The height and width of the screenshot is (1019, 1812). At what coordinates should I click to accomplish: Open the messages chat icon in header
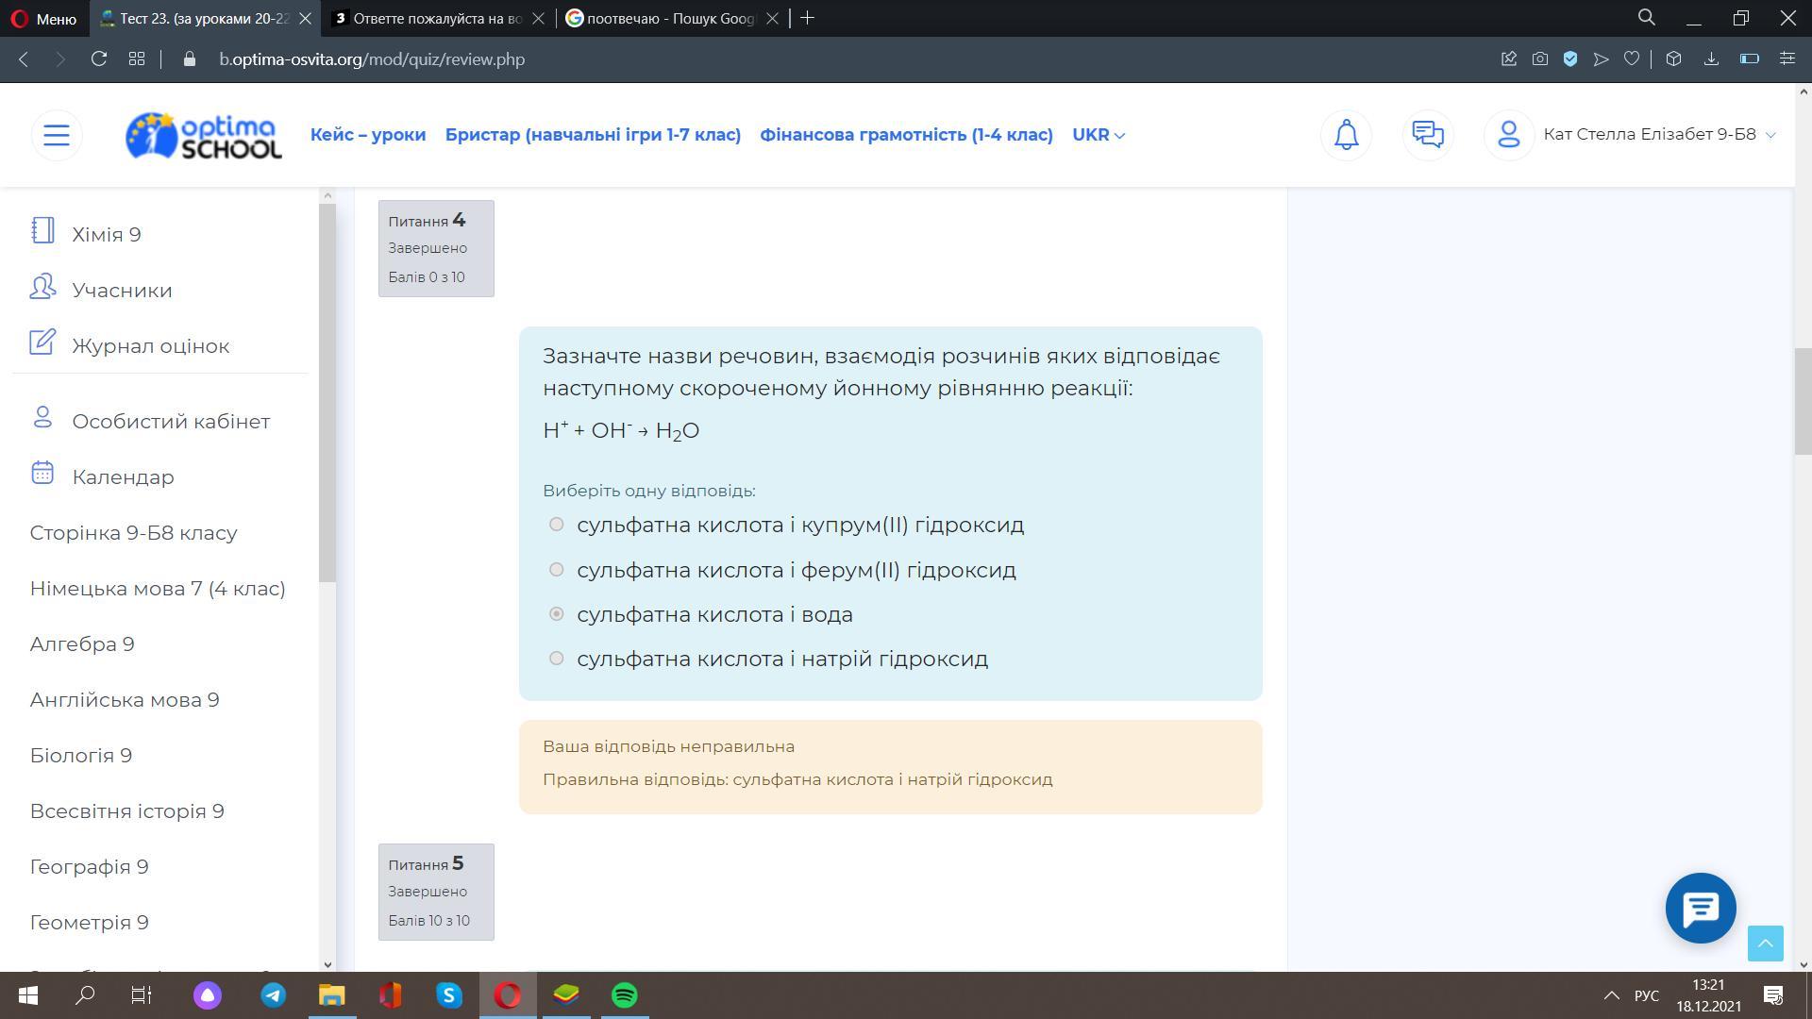pyautogui.click(x=1427, y=135)
